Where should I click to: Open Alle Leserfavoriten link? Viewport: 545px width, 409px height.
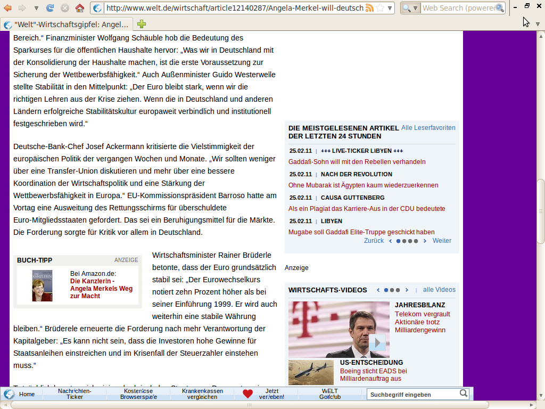click(428, 128)
